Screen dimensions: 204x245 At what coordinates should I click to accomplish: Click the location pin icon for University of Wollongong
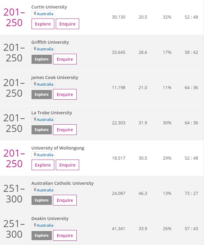(35, 155)
